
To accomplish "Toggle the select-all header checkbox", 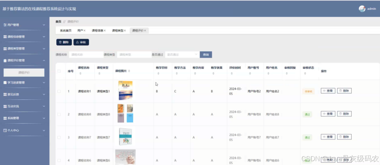I will 59,71.
